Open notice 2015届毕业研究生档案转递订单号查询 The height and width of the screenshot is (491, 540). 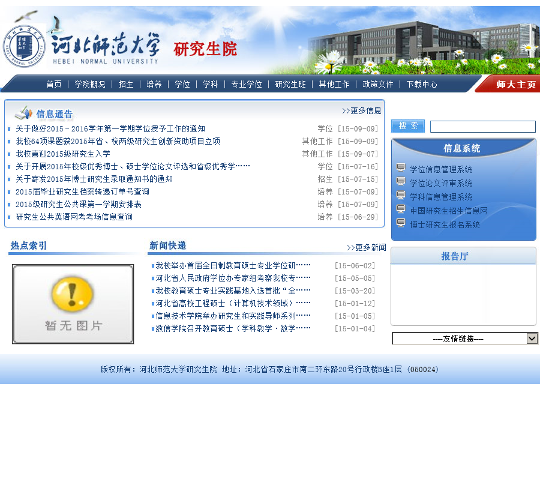click(x=82, y=191)
